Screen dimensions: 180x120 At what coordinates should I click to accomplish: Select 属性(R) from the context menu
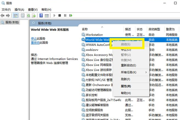[126, 86]
